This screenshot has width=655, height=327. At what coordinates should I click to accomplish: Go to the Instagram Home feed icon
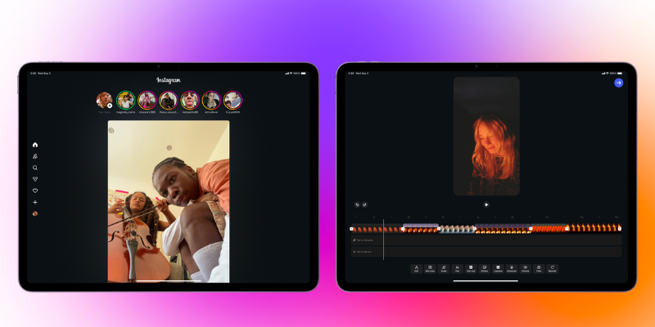click(x=35, y=145)
